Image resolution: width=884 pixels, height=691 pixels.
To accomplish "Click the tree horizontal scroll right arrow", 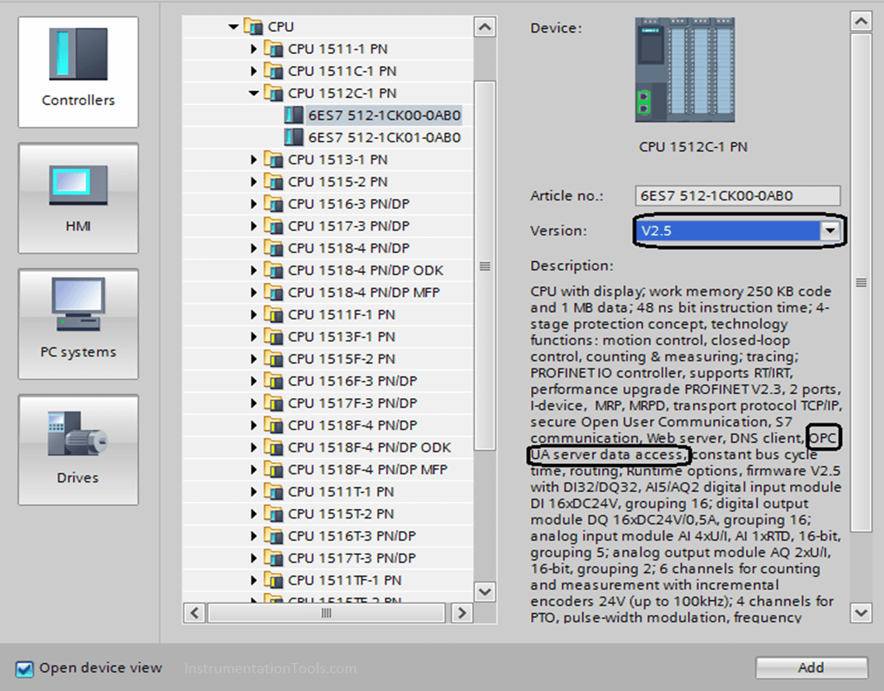I will point(462,612).
